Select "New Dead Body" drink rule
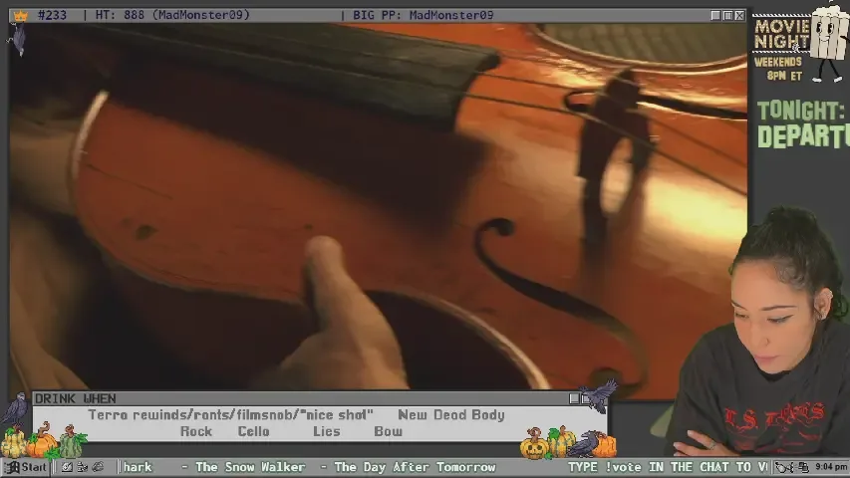The image size is (850, 478). pyautogui.click(x=450, y=415)
